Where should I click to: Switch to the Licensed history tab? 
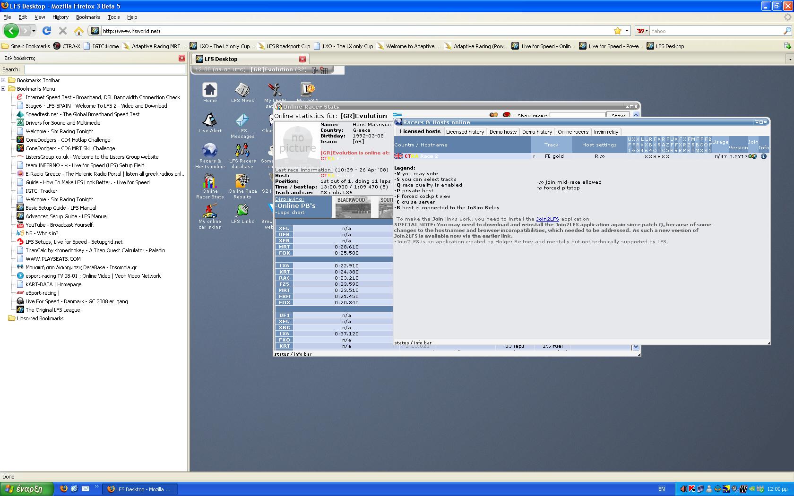[465, 132]
